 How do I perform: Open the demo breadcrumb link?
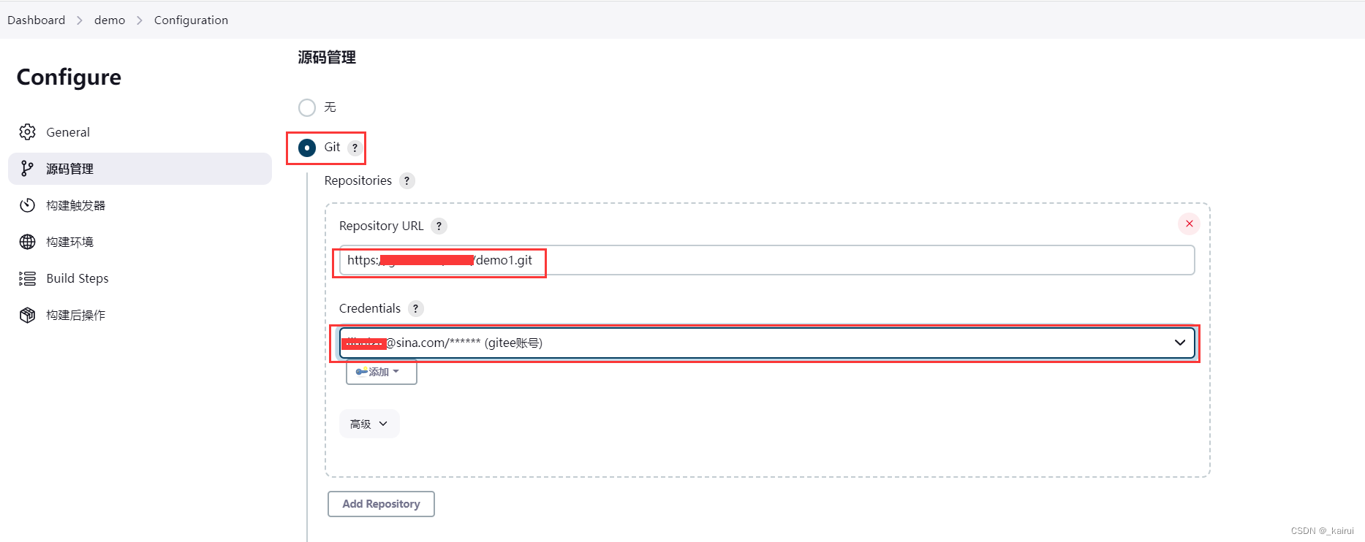110,20
